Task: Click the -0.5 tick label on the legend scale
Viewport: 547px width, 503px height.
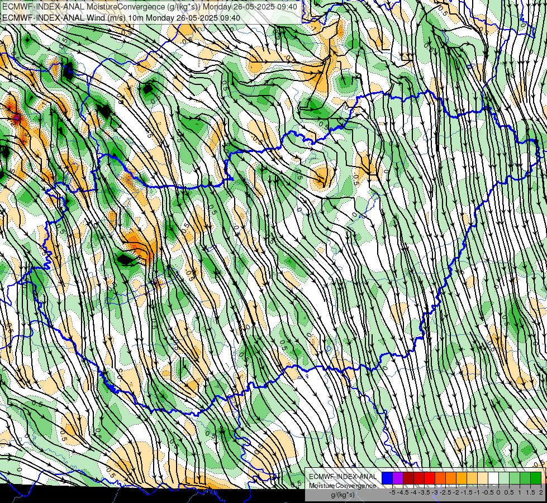Action: click(488, 492)
